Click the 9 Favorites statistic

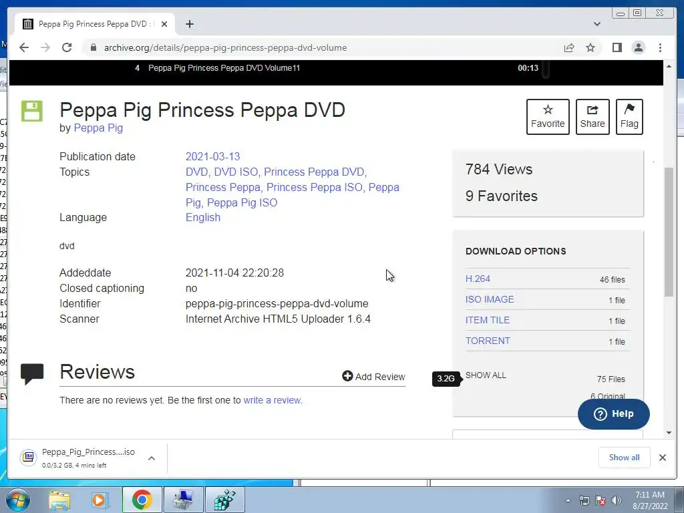(x=501, y=196)
